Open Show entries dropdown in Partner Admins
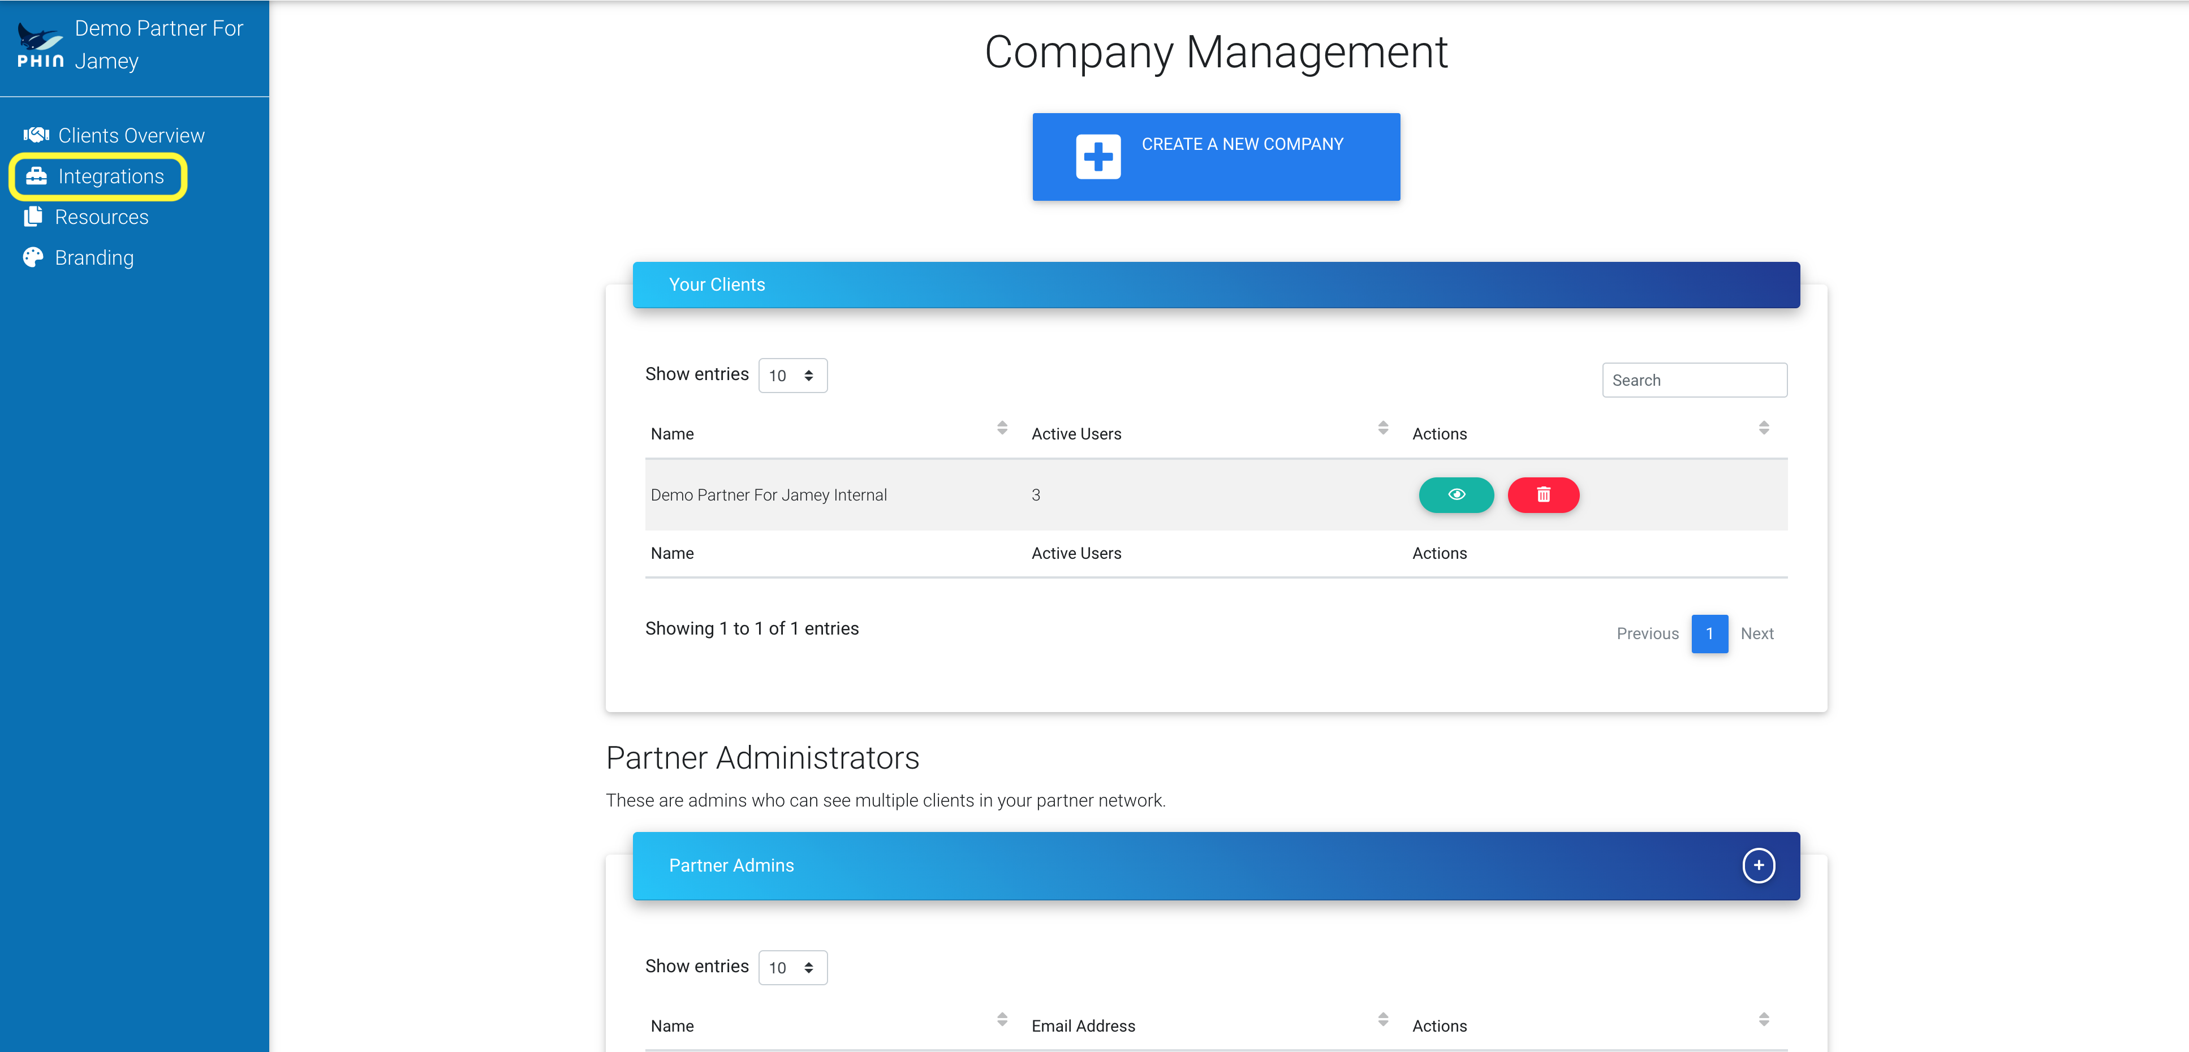This screenshot has height=1052, width=2189. point(792,968)
